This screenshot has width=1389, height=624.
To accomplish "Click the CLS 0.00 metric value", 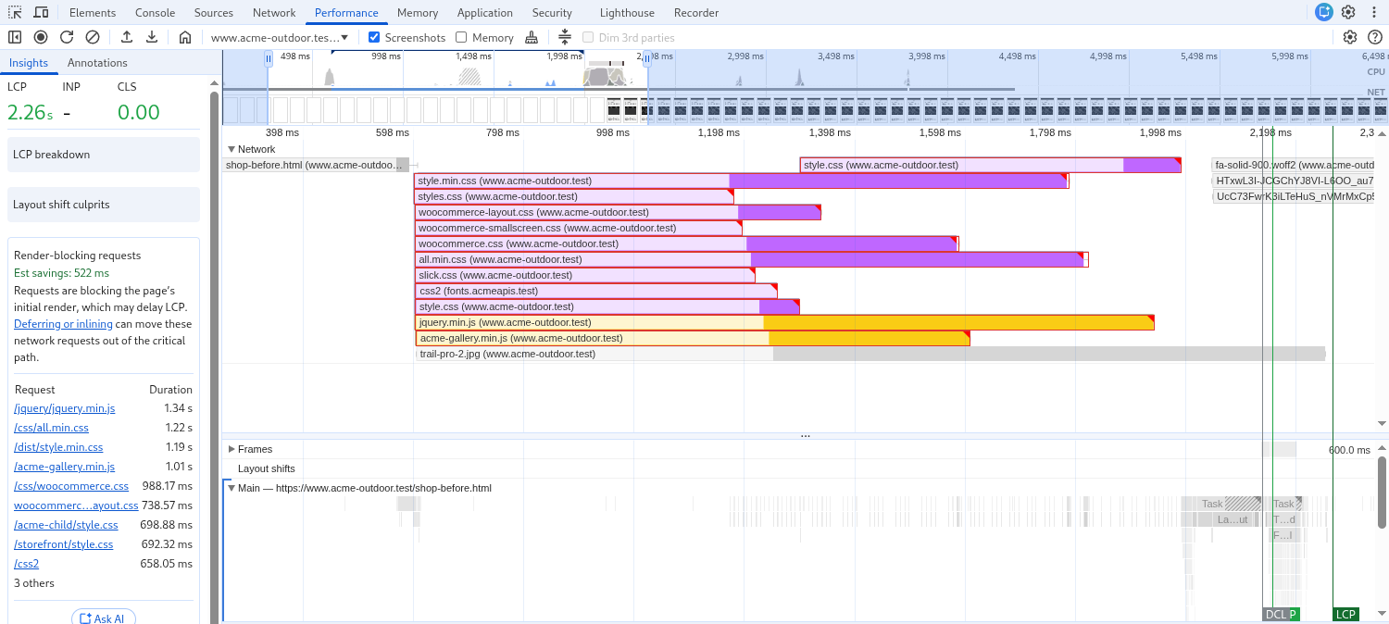I will click(x=139, y=112).
